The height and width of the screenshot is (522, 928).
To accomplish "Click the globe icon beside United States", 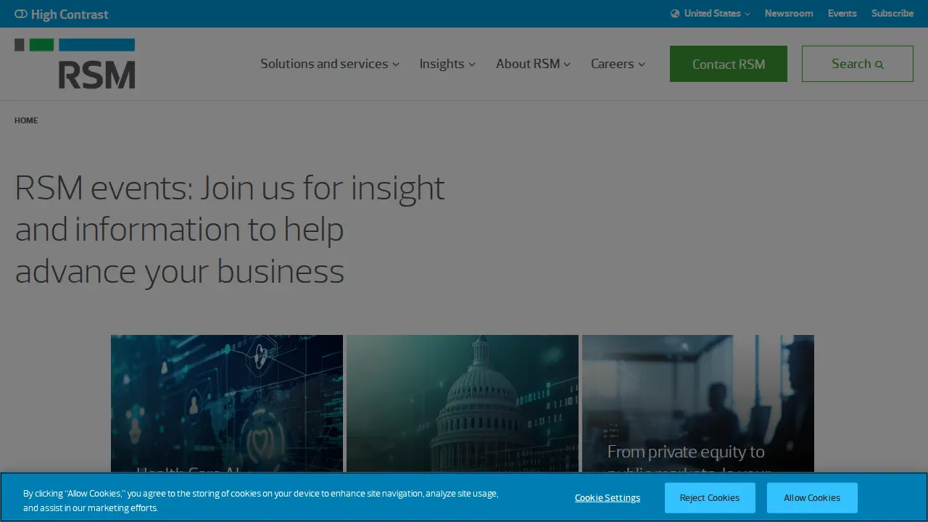I will (675, 13).
